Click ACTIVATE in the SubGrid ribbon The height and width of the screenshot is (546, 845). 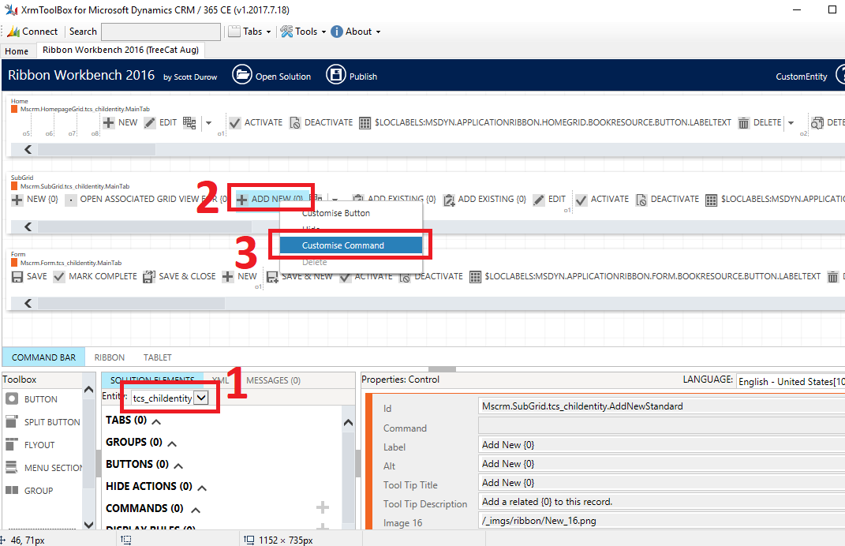(x=602, y=200)
